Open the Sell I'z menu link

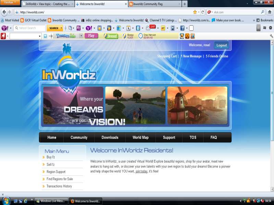pos(50,164)
